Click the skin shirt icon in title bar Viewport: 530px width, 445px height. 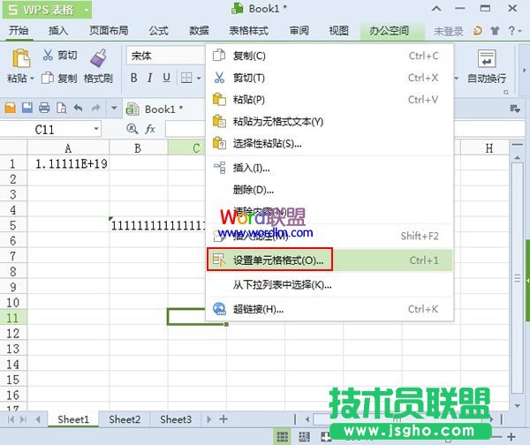495,31
